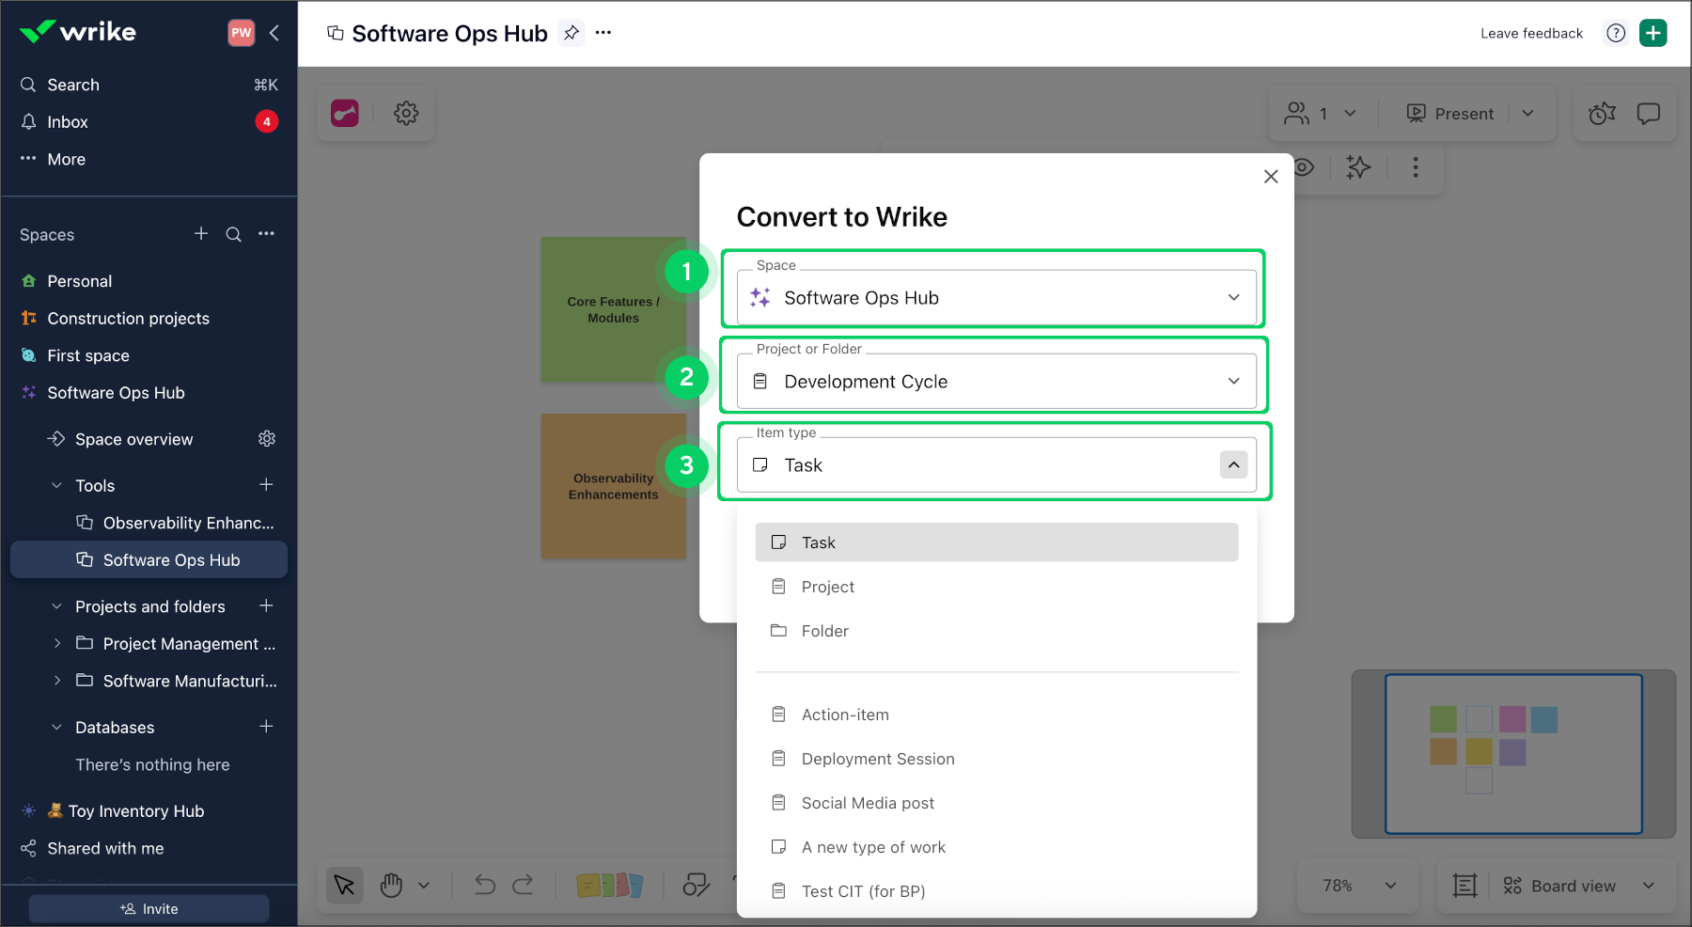Expand the Software Manufacturing folder in the sidebar
This screenshot has width=1692, height=927.
tap(58, 680)
